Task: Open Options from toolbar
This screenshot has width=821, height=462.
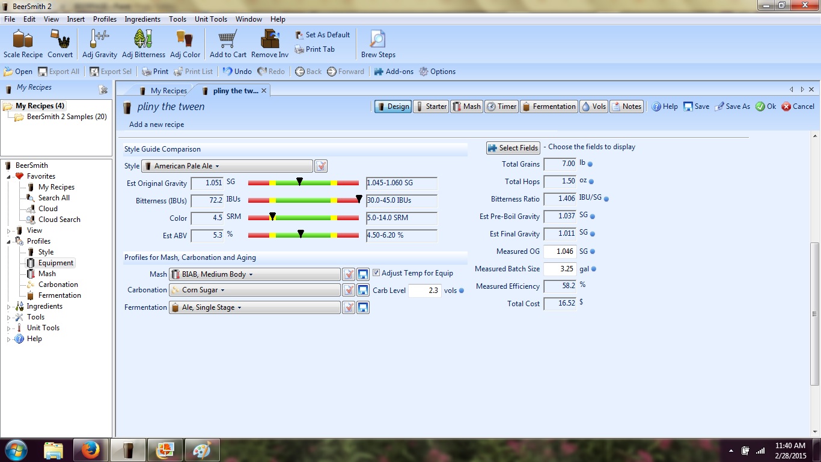Action: [x=438, y=72]
